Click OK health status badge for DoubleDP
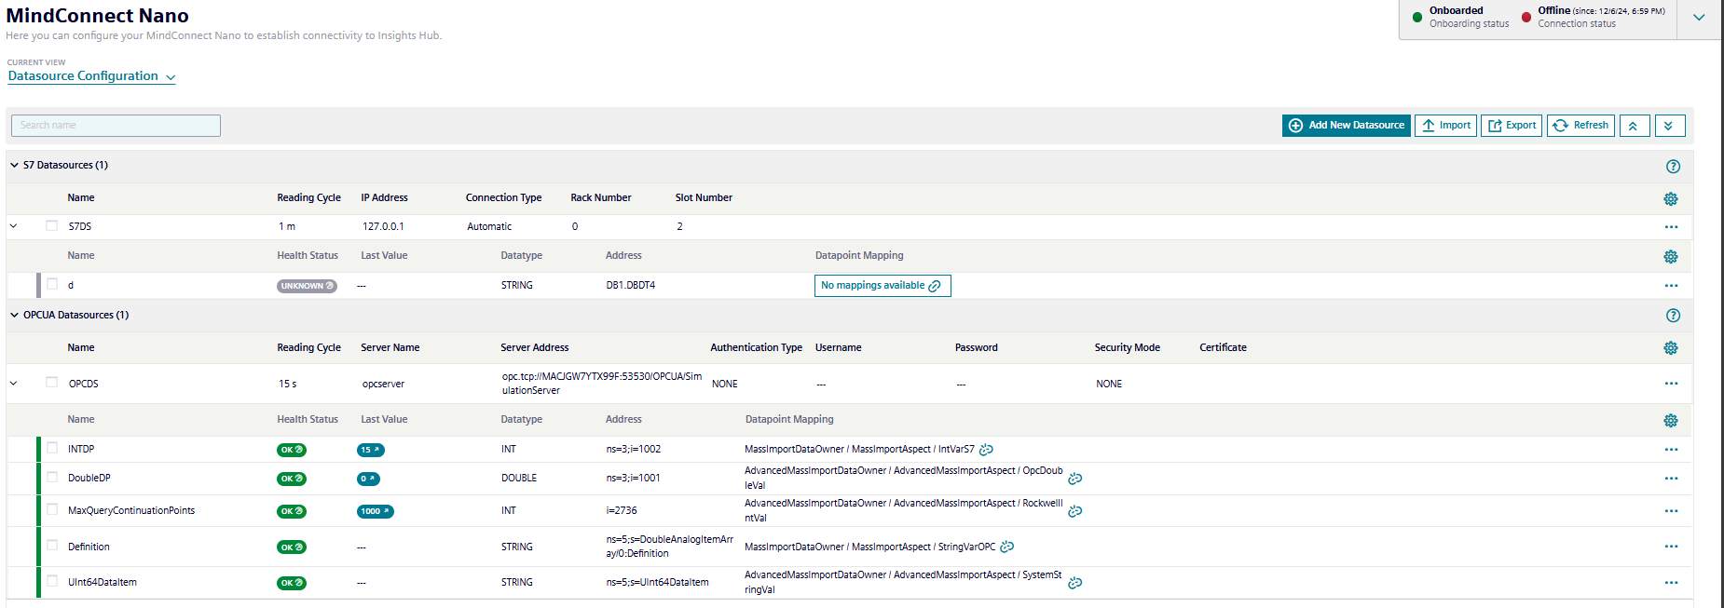Viewport: 1724px width, 608px height. click(292, 479)
